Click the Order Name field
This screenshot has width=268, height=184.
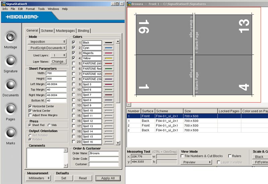point(104,153)
